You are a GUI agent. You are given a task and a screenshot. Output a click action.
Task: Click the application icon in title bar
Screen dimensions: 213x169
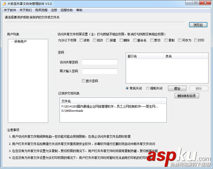(4, 4)
